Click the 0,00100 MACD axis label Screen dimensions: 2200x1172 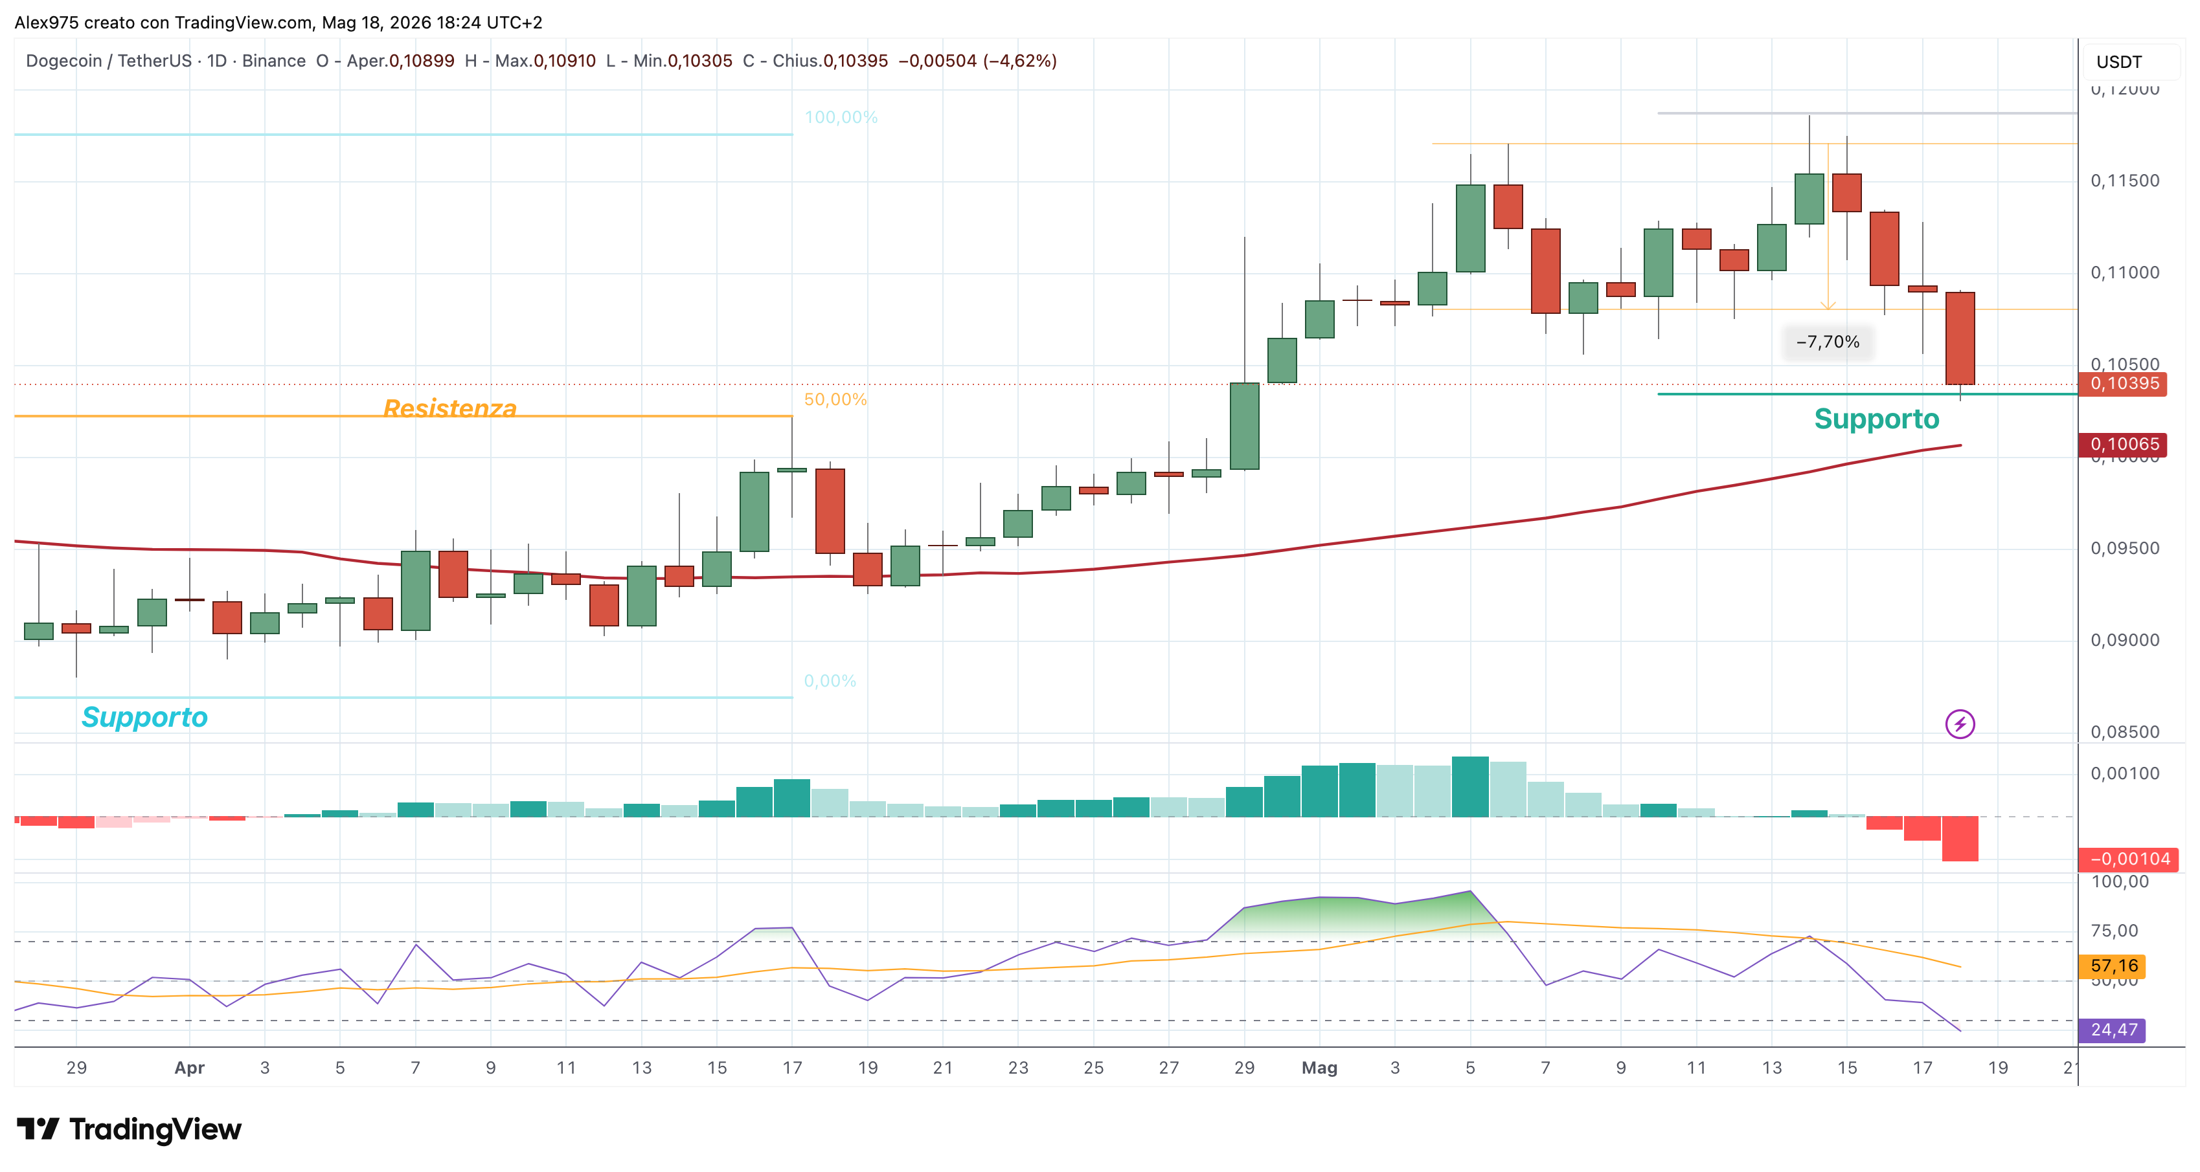click(x=2124, y=773)
